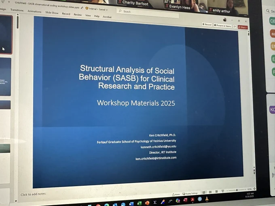The height and width of the screenshot is (206, 275).
Task: Click the thumbnail pane scrollbar thumb
Action: [x=17, y=22]
